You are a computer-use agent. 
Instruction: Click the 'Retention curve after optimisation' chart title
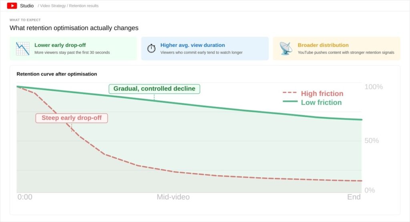(57, 74)
